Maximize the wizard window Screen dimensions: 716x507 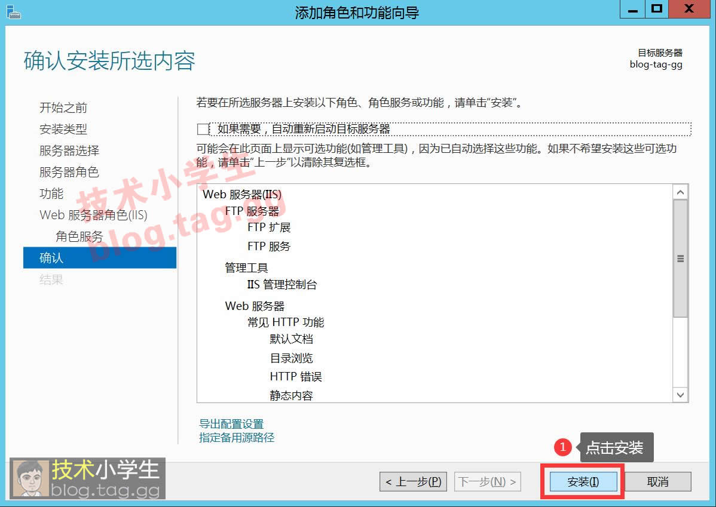657,9
